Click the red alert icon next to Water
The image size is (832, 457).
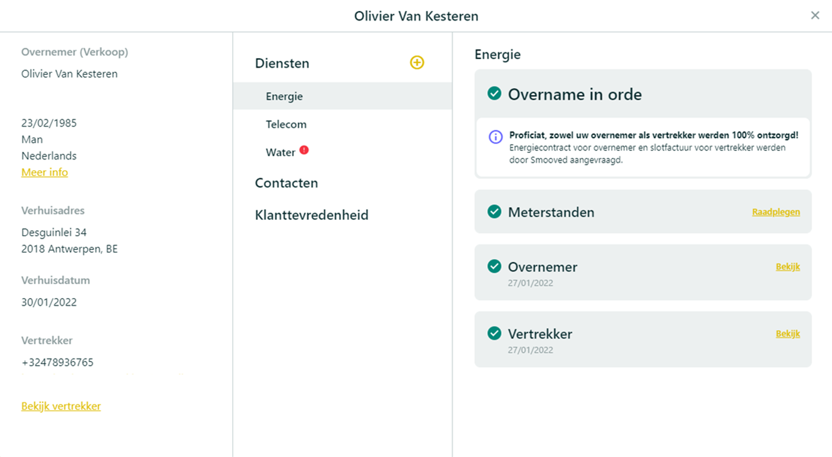pyautogui.click(x=304, y=150)
